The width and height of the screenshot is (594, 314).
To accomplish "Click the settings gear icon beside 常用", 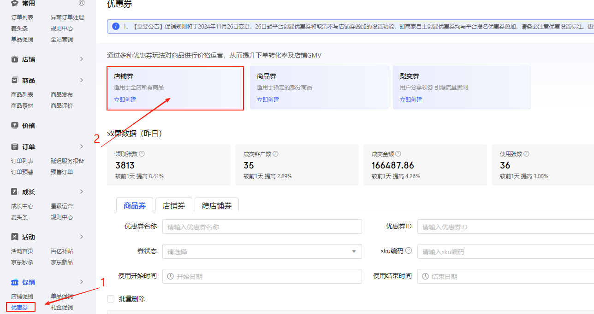I will coord(82,3).
